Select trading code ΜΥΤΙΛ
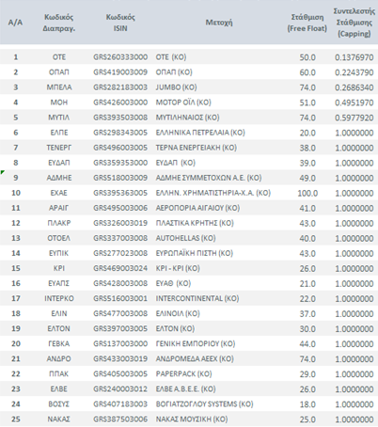Image resolution: width=378 pixels, height=427 pixels. click(x=59, y=118)
